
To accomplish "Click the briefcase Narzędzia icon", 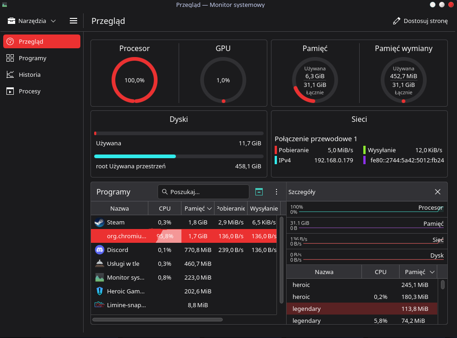I will tap(11, 21).
